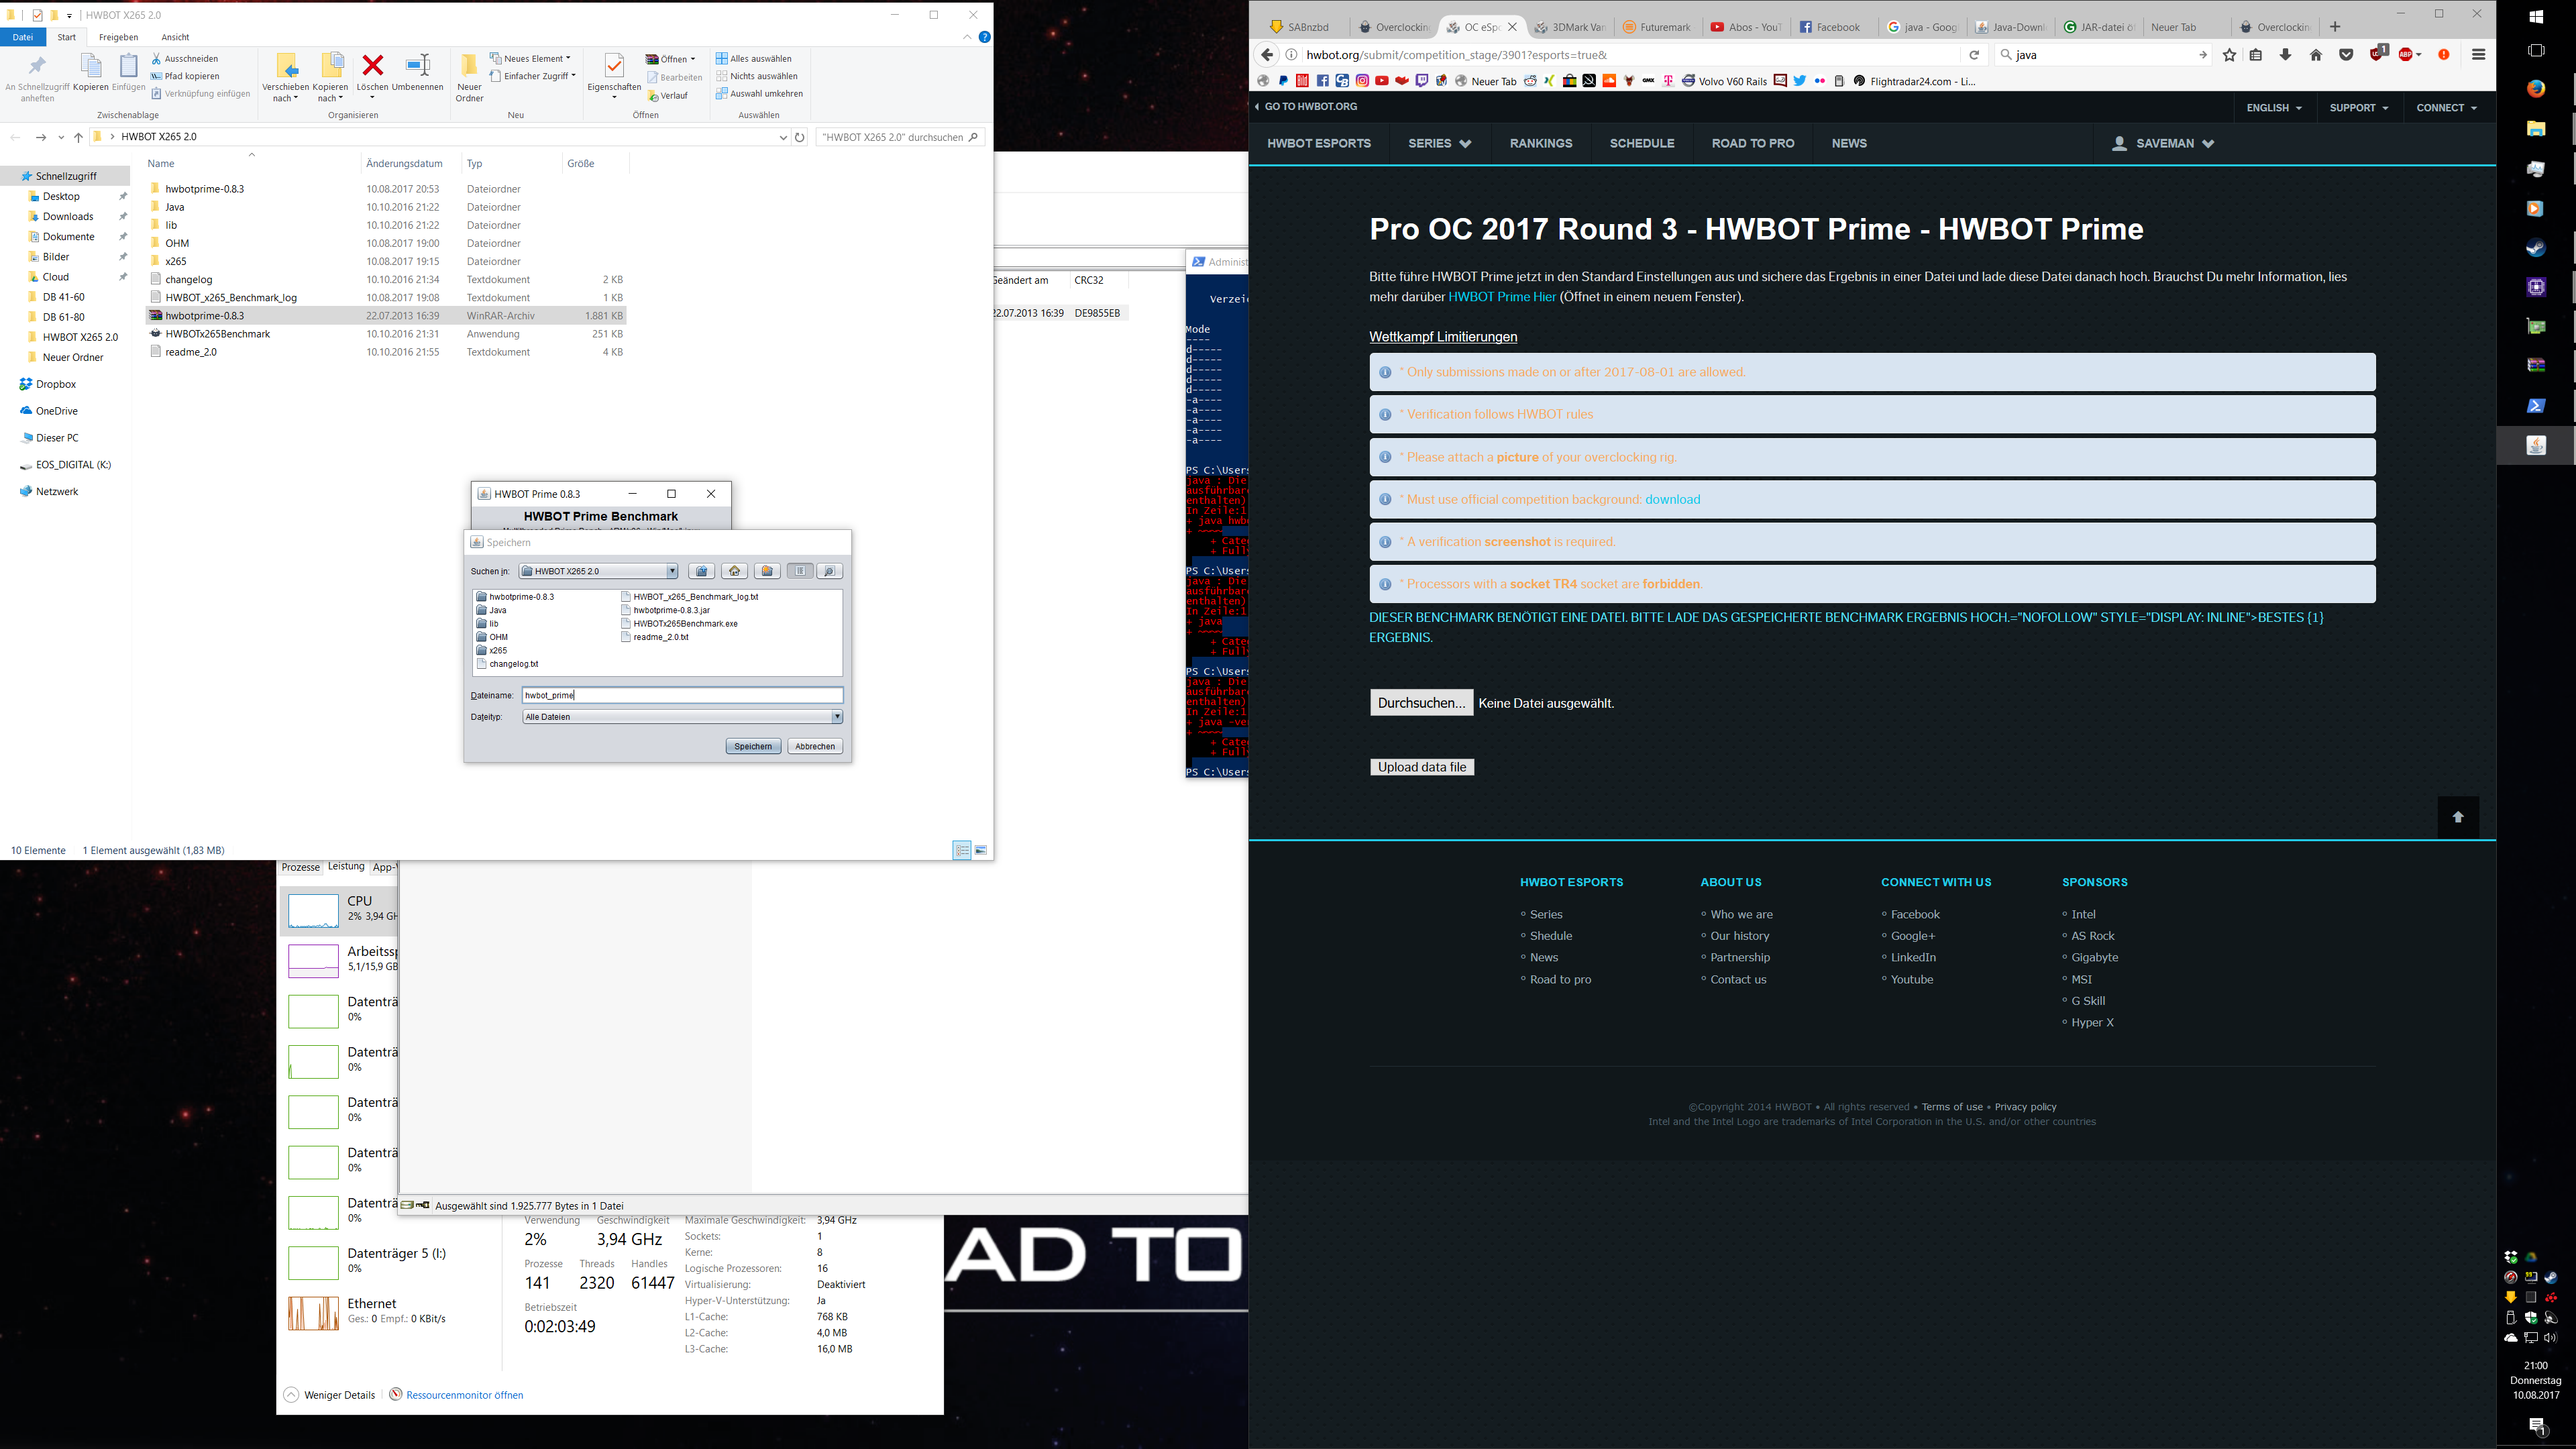Screen dimensions: 2576x1449
Task: Click Ausschneiden in the Explorer ribbon
Action: [185, 59]
